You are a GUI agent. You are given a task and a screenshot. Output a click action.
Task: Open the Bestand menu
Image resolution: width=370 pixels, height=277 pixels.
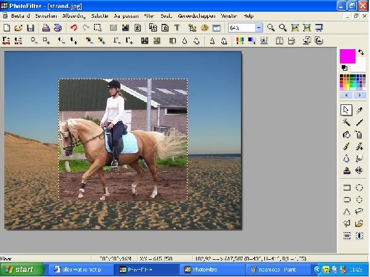(x=20, y=16)
